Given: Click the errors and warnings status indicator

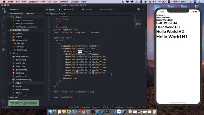Looking at the screenshot, I should [x=6, y=107].
